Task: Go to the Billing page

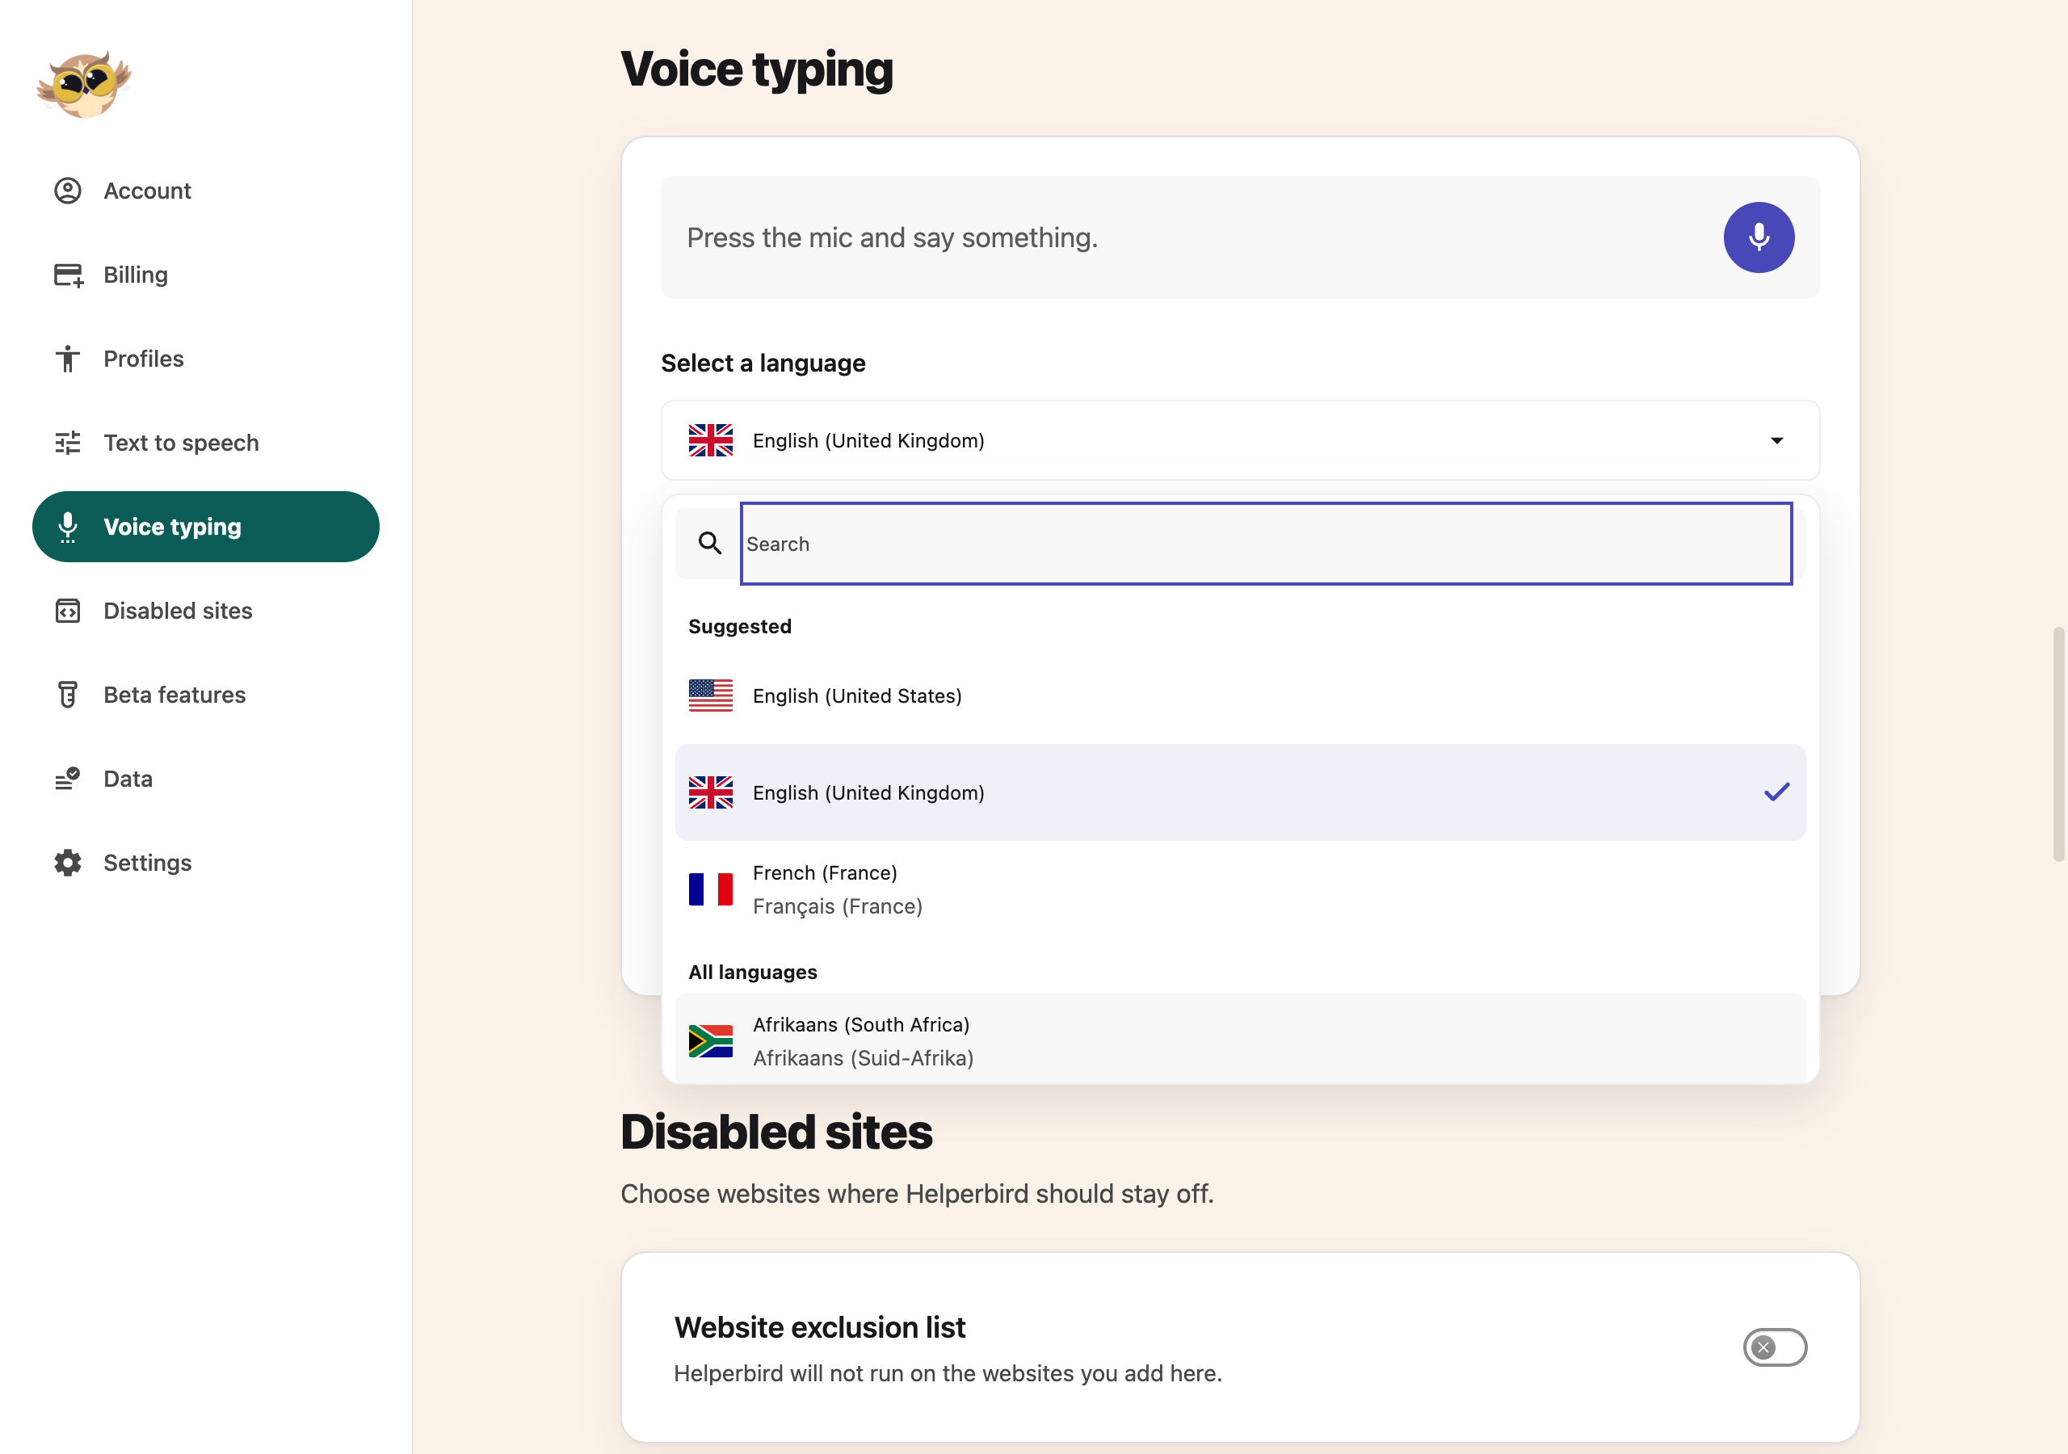Action: coord(205,275)
